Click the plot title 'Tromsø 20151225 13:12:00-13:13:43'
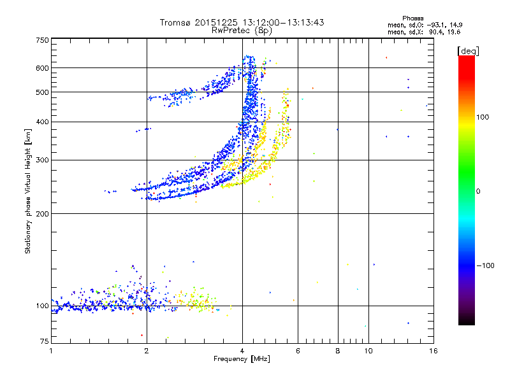The image size is (510, 382). click(242, 22)
